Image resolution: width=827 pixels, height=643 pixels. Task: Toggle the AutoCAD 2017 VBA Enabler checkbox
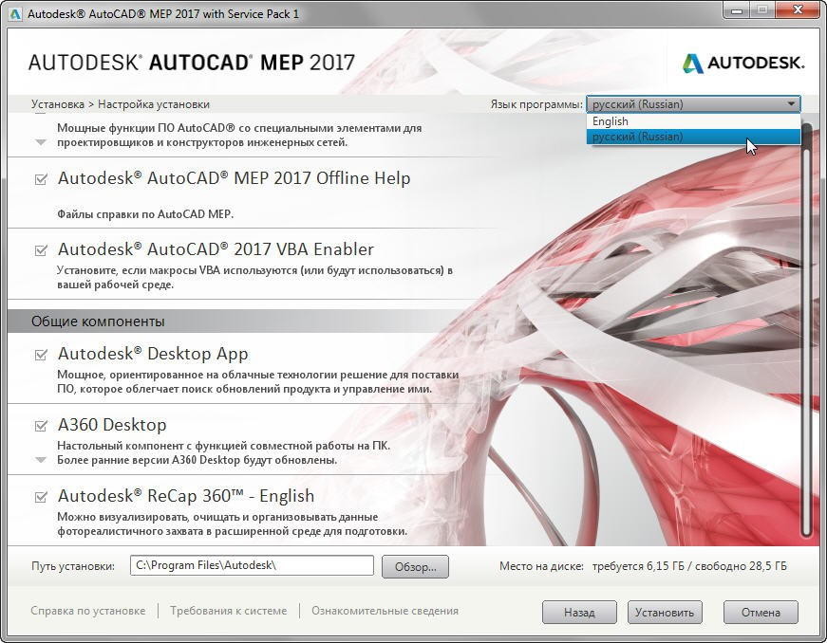coord(41,250)
